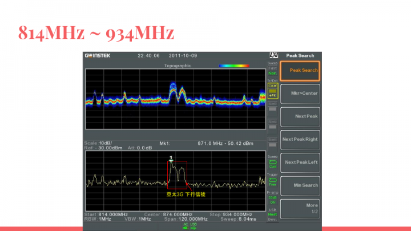
Task: Click the Sweep 8.04ms value
Action: [x=247, y=219]
